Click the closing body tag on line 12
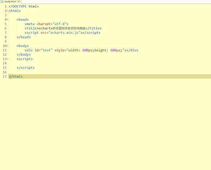This screenshot has height=170, width=211. pos(24,55)
